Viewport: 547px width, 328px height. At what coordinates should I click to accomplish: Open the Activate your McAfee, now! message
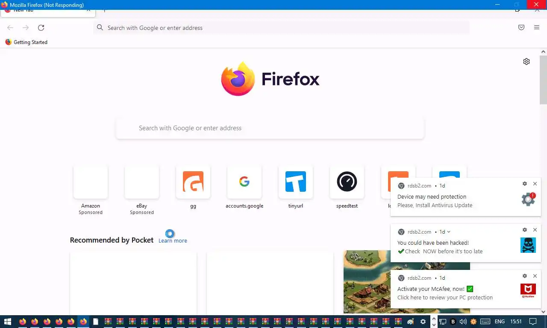[x=435, y=289]
